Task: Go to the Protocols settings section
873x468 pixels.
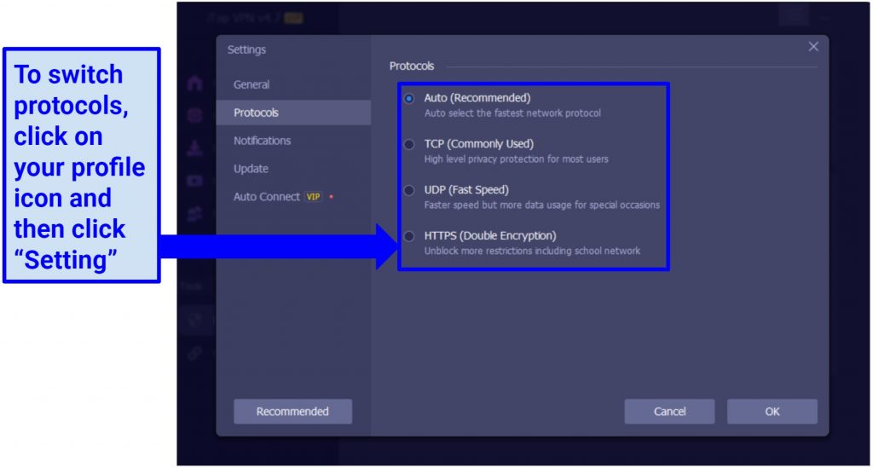Action: click(x=293, y=113)
